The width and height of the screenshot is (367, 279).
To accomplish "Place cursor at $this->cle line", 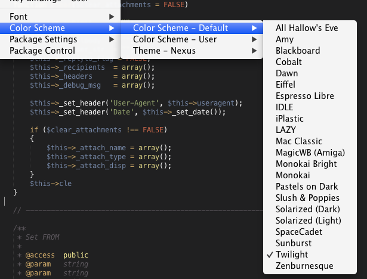I will [x=51, y=184].
